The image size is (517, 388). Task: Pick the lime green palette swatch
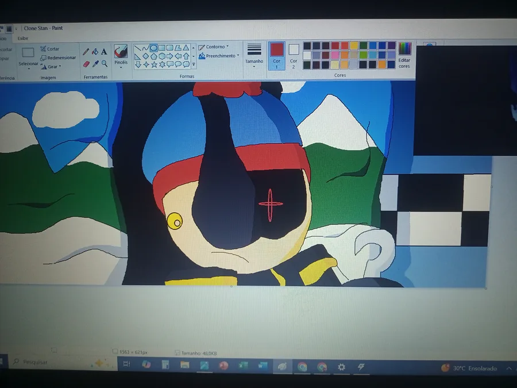[x=363, y=55]
